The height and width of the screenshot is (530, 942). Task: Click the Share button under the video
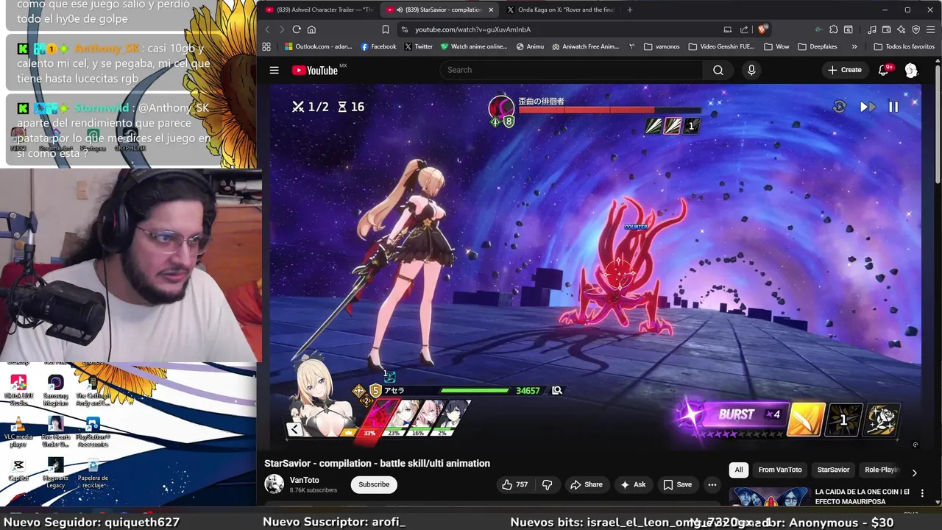pos(586,484)
